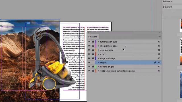Image resolution: width=182 pixels, height=102 pixels.
Task: Select the images layer name
Action: click(103, 63)
